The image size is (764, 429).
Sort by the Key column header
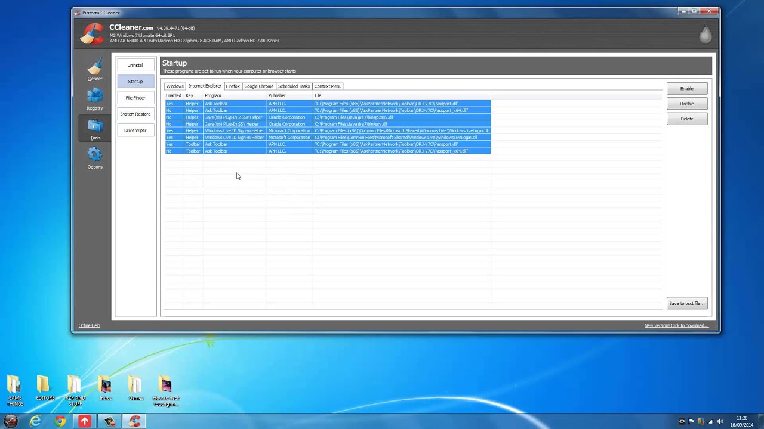point(193,95)
